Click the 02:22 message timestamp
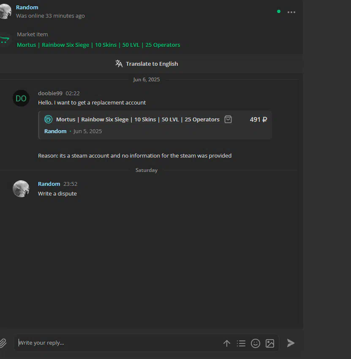The height and width of the screenshot is (359, 351). (73, 94)
